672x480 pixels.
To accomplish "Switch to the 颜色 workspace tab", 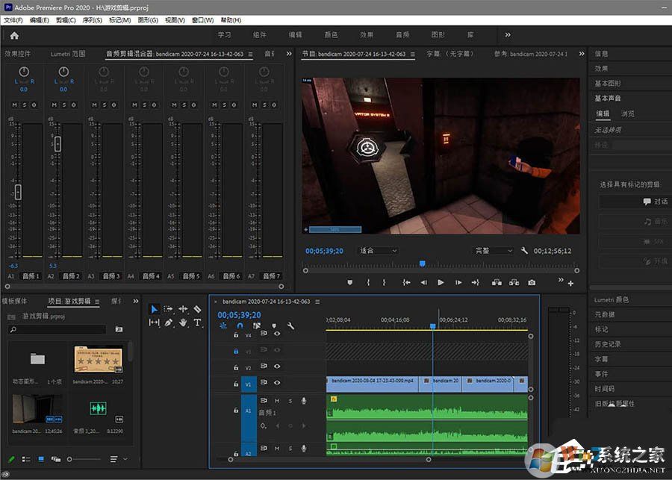I will [331, 35].
